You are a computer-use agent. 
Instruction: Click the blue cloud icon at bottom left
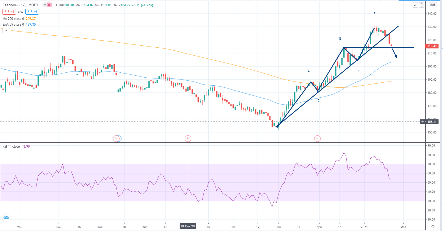coord(6,218)
